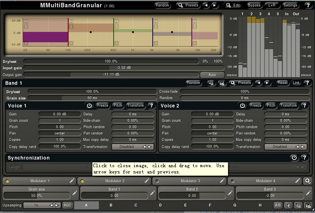Edit Modulator 1 with pencil icon
Viewport: 315px width, 213px height.
pyautogui.click(x=72, y=181)
